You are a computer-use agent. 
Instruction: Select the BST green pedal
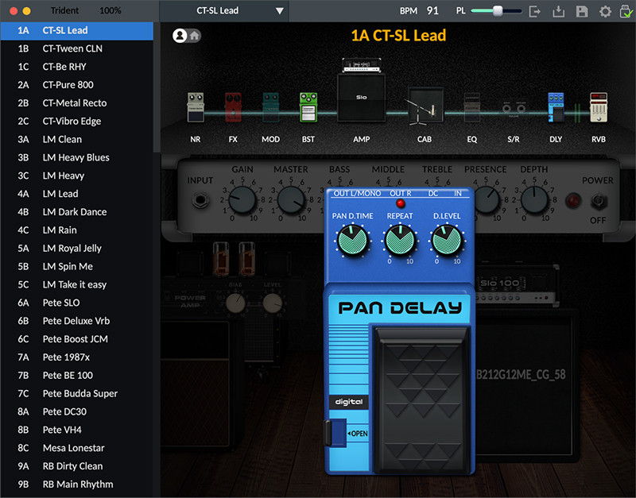pos(308,108)
